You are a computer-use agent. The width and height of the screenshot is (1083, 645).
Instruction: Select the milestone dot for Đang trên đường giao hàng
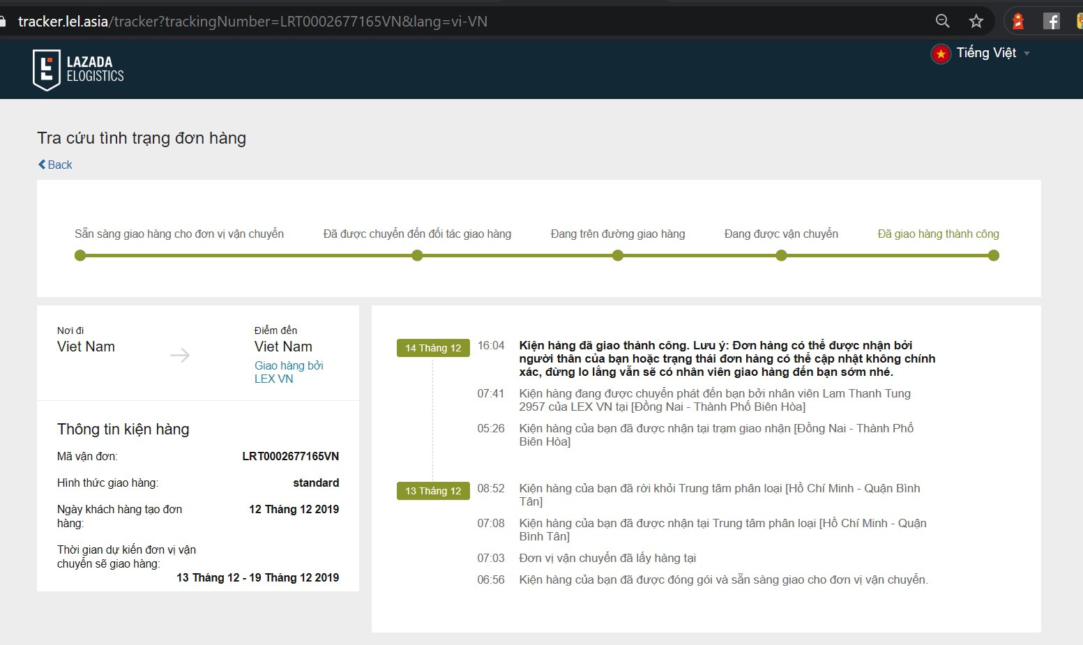pos(617,255)
